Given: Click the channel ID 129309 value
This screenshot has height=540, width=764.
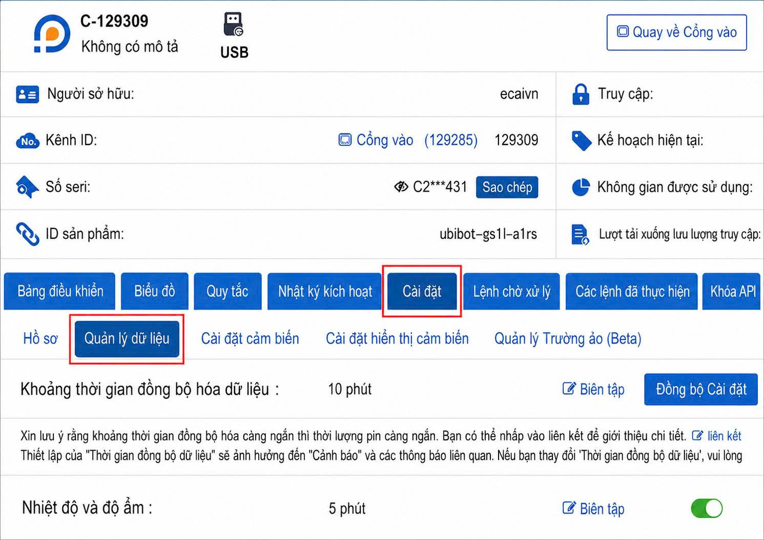Looking at the screenshot, I should pyautogui.click(x=517, y=140).
